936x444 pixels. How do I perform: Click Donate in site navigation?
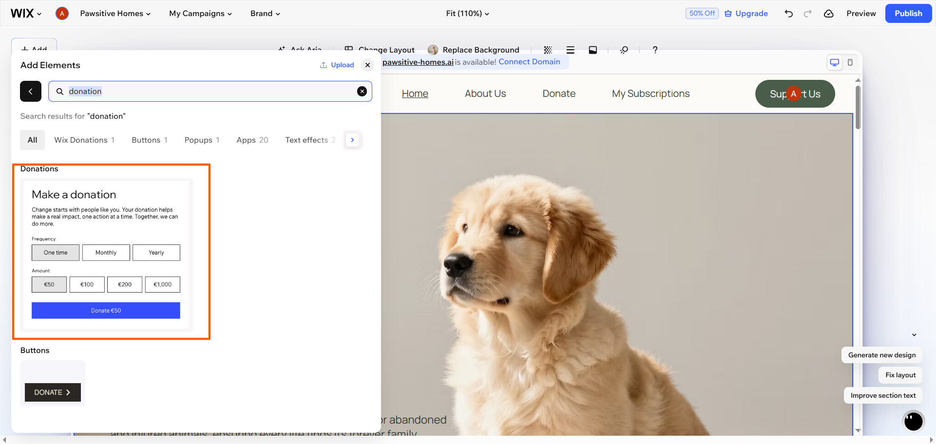tap(559, 93)
